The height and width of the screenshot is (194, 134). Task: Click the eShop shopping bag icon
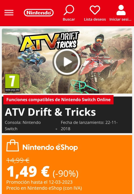coord(12,145)
